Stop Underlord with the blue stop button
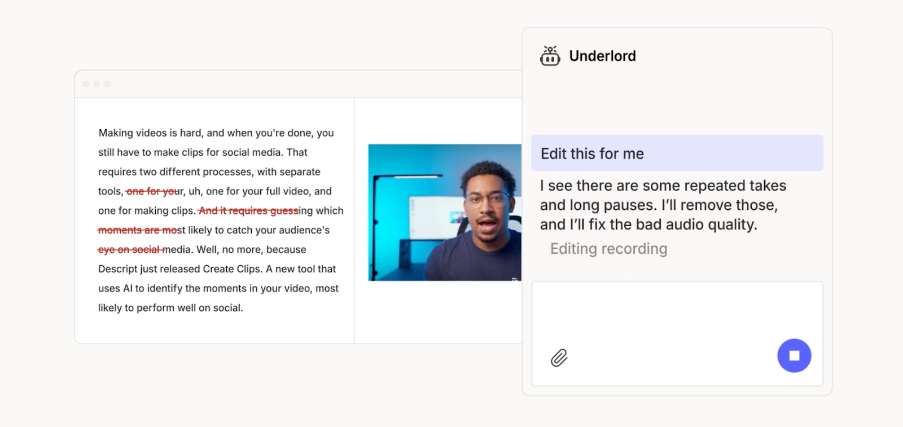 coord(794,355)
